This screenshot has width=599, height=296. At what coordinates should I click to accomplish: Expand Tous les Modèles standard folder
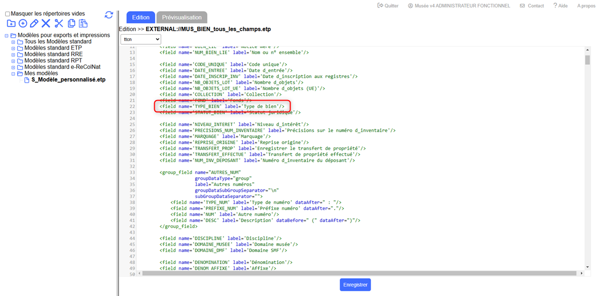coord(13,42)
